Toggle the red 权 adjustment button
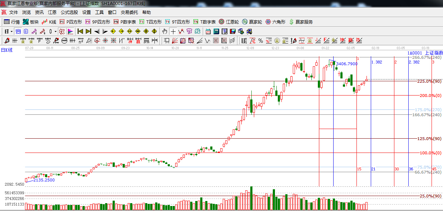 (x=62, y=31)
